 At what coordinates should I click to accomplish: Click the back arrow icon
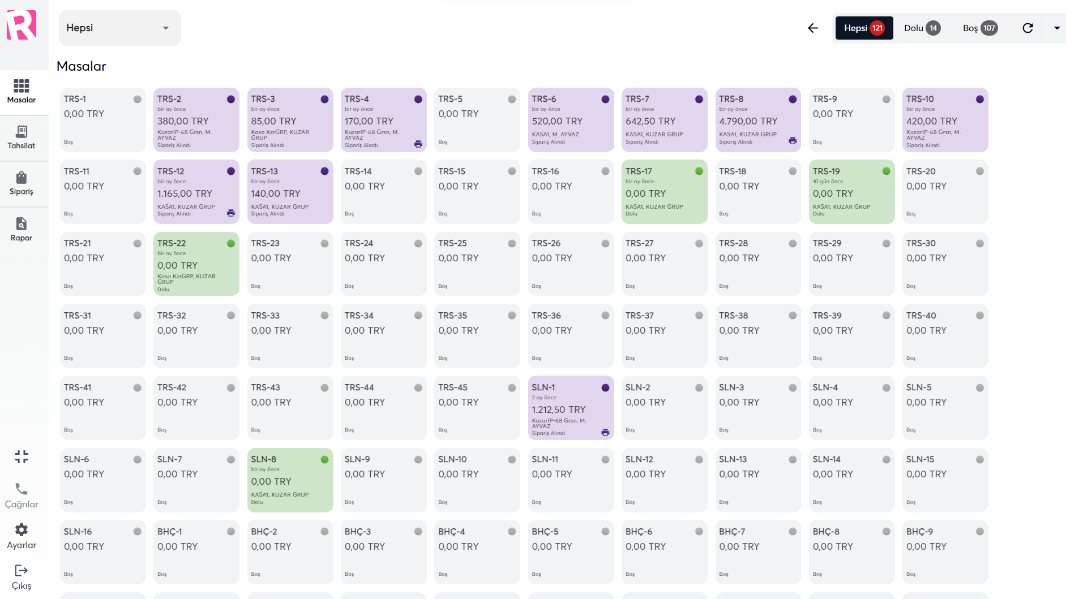[813, 28]
